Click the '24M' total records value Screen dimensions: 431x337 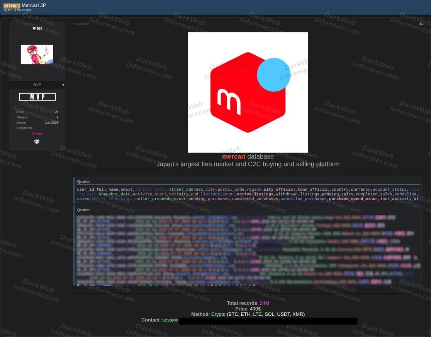coord(265,303)
